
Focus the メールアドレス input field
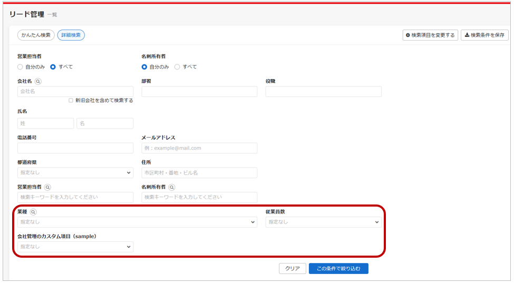tap(199, 148)
